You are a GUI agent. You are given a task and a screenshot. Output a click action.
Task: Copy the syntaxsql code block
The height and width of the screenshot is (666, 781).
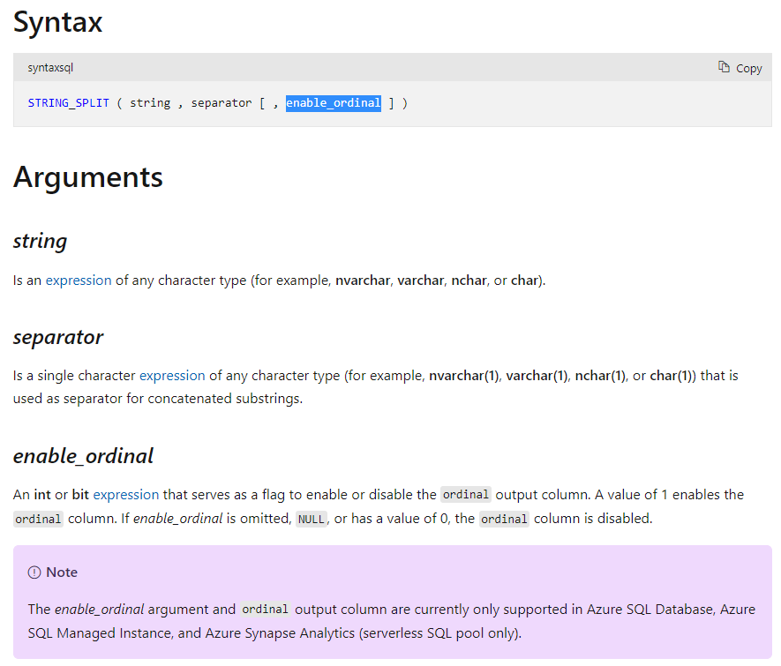(740, 68)
